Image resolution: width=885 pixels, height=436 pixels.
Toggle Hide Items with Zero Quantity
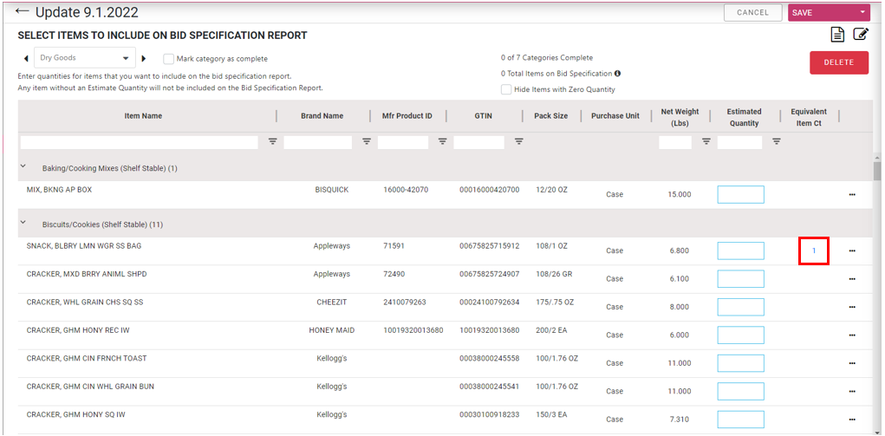(x=506, y=89)
